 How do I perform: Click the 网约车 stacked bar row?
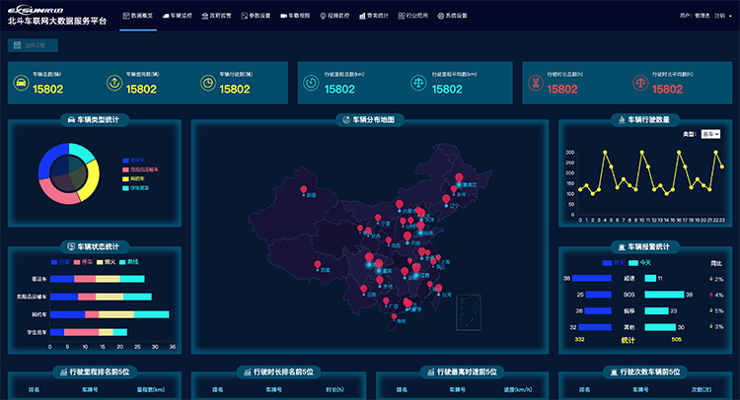pos(110,314)
